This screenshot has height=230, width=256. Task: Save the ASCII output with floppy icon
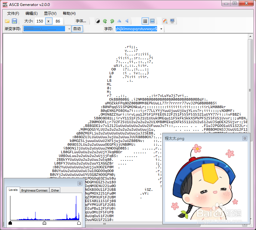pos(14,21)
